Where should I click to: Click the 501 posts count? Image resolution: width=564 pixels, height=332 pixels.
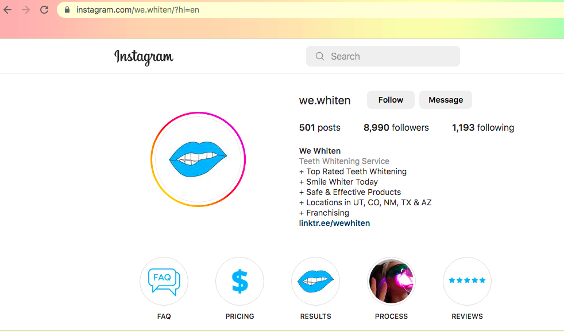319,128
